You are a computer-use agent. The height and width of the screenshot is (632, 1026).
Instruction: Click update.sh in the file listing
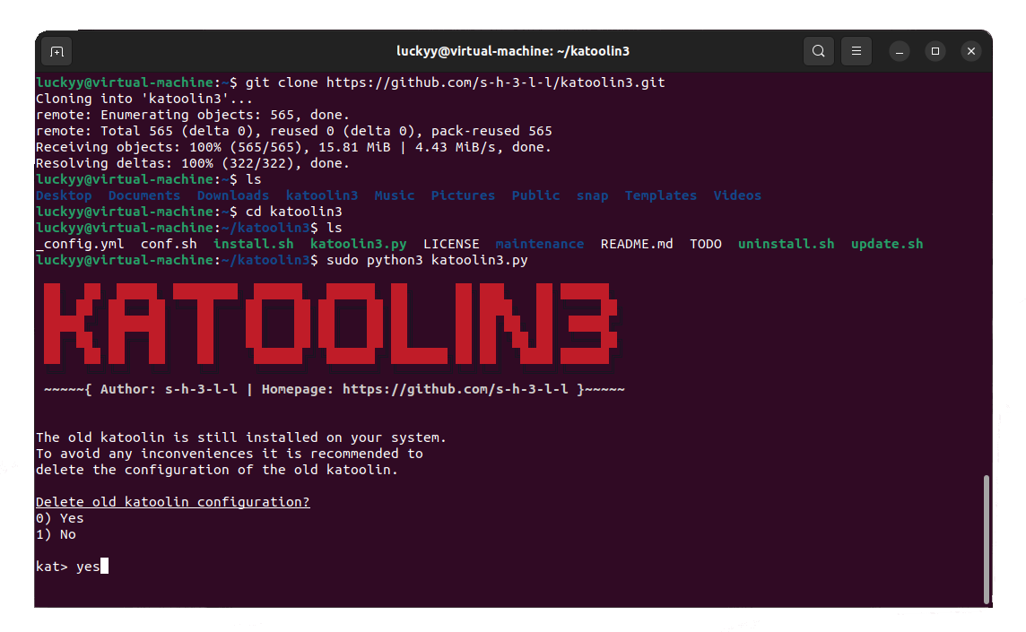pyautogui.click(x=886, y=244)
